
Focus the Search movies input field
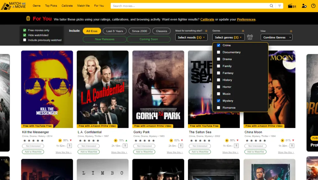click(190, 6)
